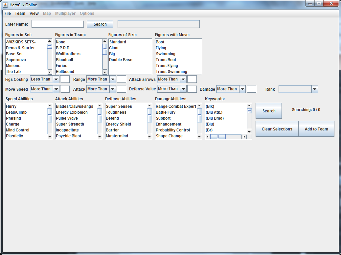Click down arrow of Defense Abilities scrollbar
This screenshot has height=255, width=341.
149,136
